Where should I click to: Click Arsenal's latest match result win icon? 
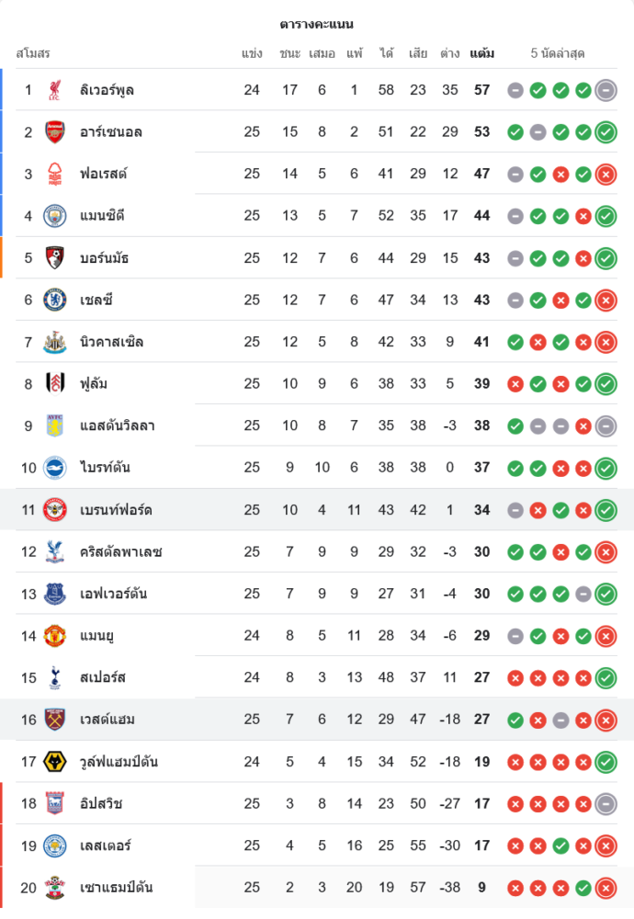pyautogui.click(x=606, y=132)
